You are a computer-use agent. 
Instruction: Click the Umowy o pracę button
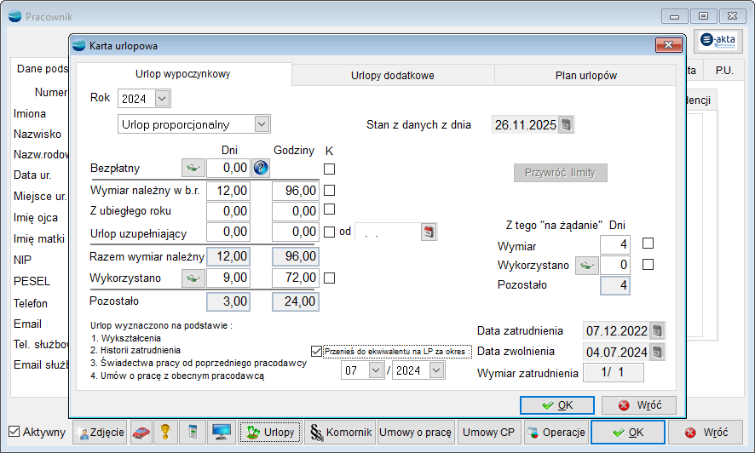416,433
